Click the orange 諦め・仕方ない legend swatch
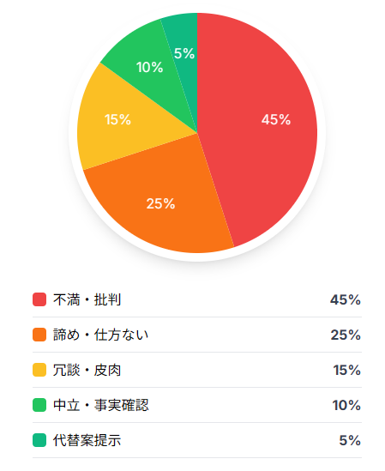Image resolution: width=385 pixels, height=471 pixels. point(39,335)
